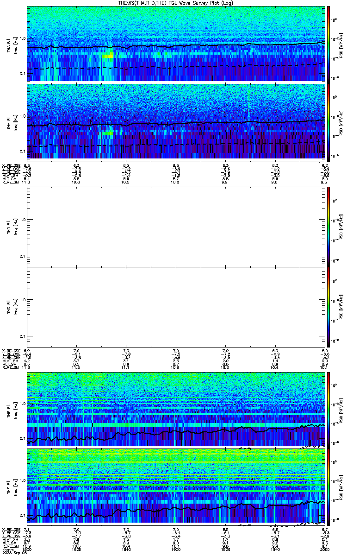
Task: Click the 1840 time tick label
Action: click(x=126, y=550)
